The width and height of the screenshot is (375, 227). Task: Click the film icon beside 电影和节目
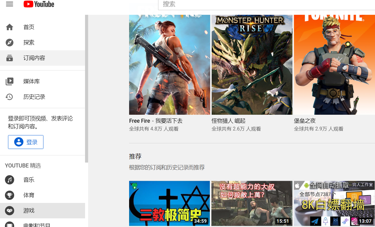coord(10,225)
